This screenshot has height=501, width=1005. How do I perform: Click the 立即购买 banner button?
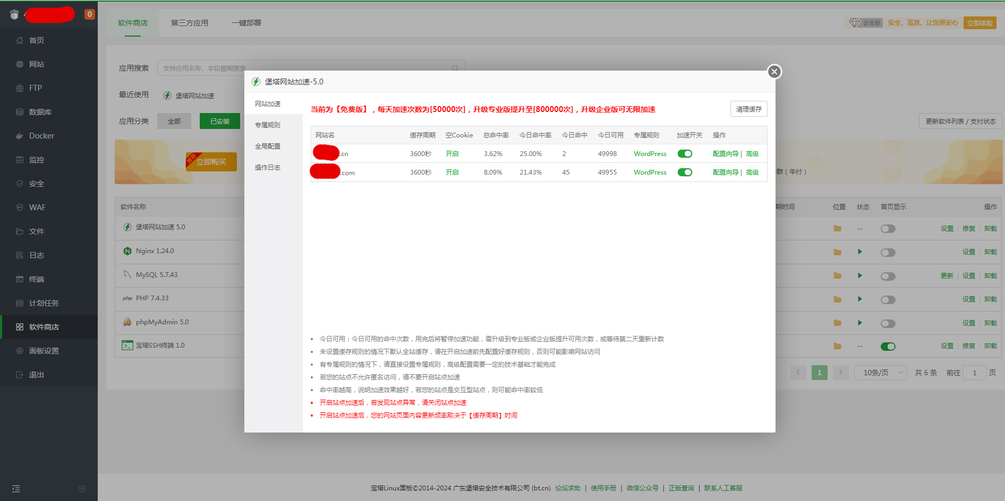[211, 162]
